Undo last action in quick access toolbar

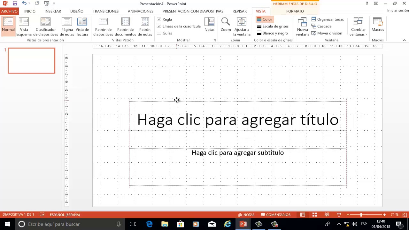point(24,4)
